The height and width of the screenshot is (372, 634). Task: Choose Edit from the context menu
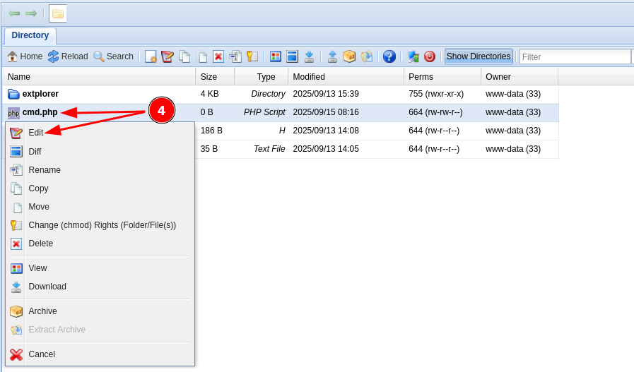[36, 133]
